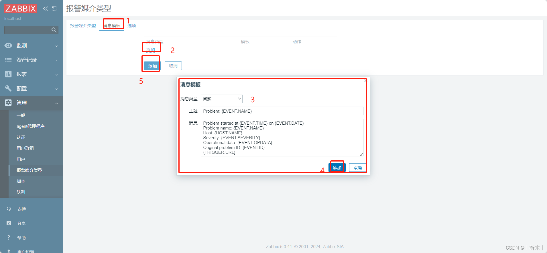Switch to the 消息模板 tab
Viewport: 547px width, 253px height.
click(112, 25)
